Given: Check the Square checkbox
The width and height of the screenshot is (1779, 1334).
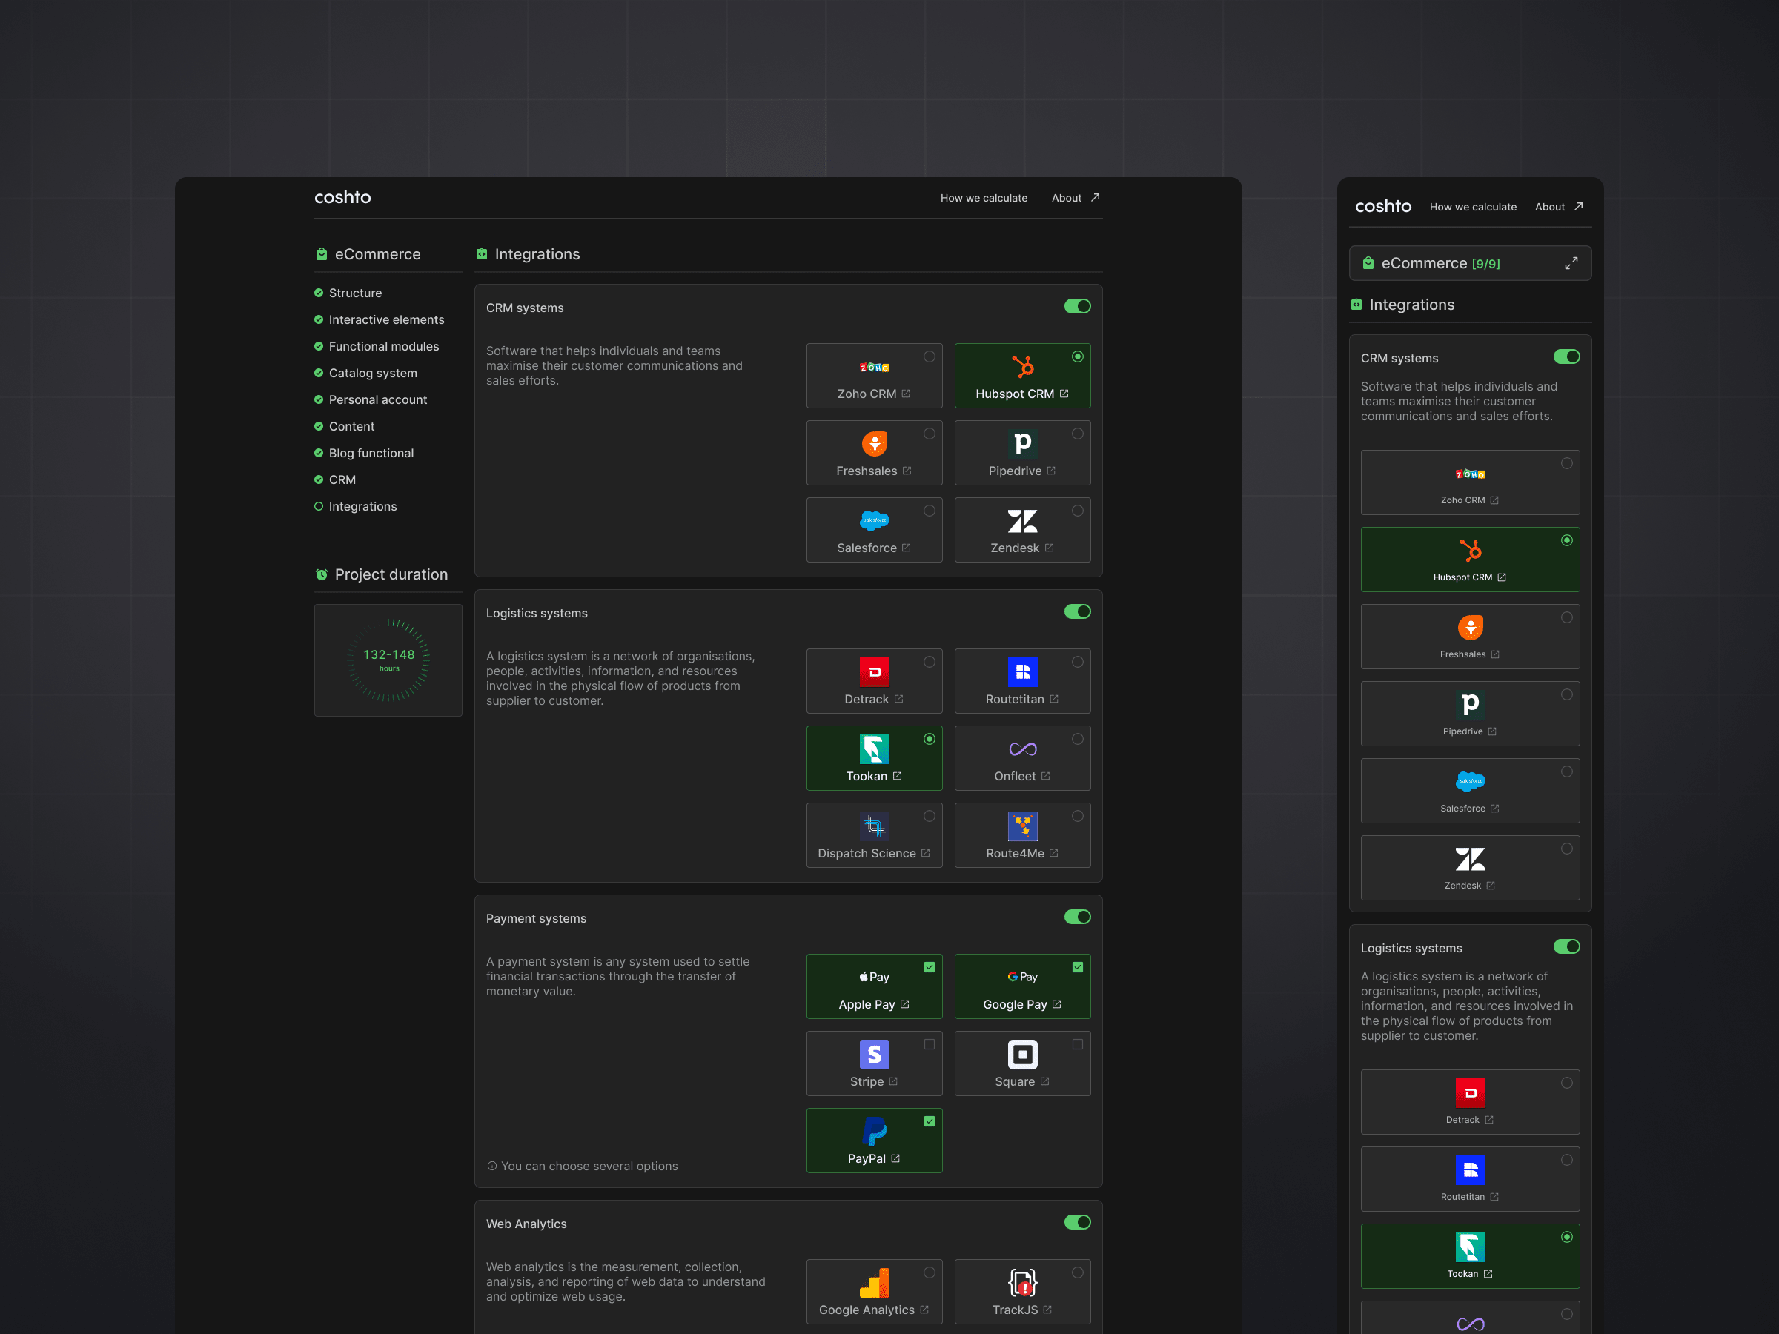Looking at the screenshot, I should pyautogui.click(x=1078, y=1044).
